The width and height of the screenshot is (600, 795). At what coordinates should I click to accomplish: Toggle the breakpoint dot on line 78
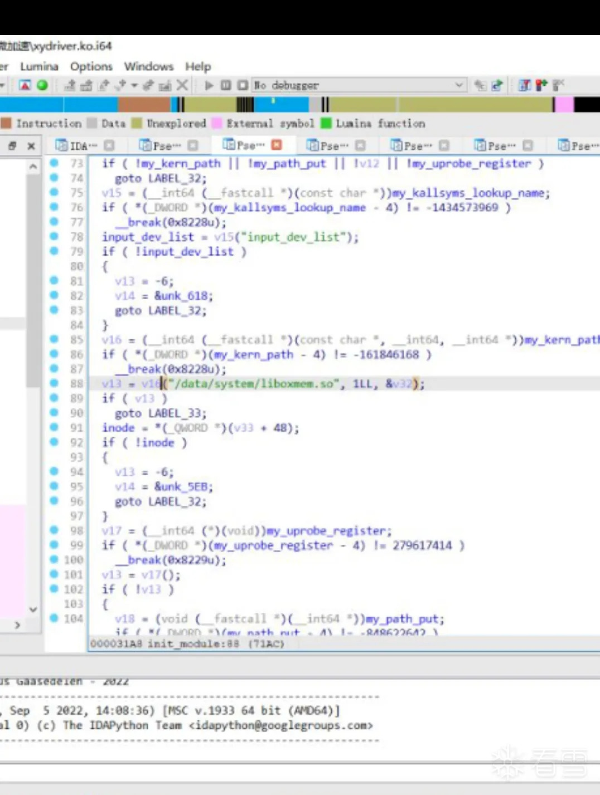(54, 236)
